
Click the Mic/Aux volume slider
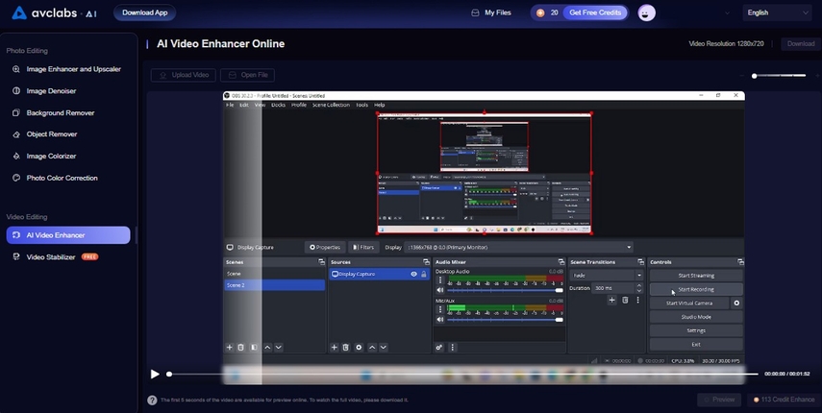[x=505, y=319]
